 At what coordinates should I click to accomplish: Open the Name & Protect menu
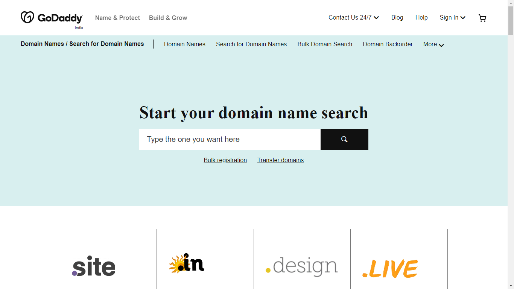tap(117, 18)
